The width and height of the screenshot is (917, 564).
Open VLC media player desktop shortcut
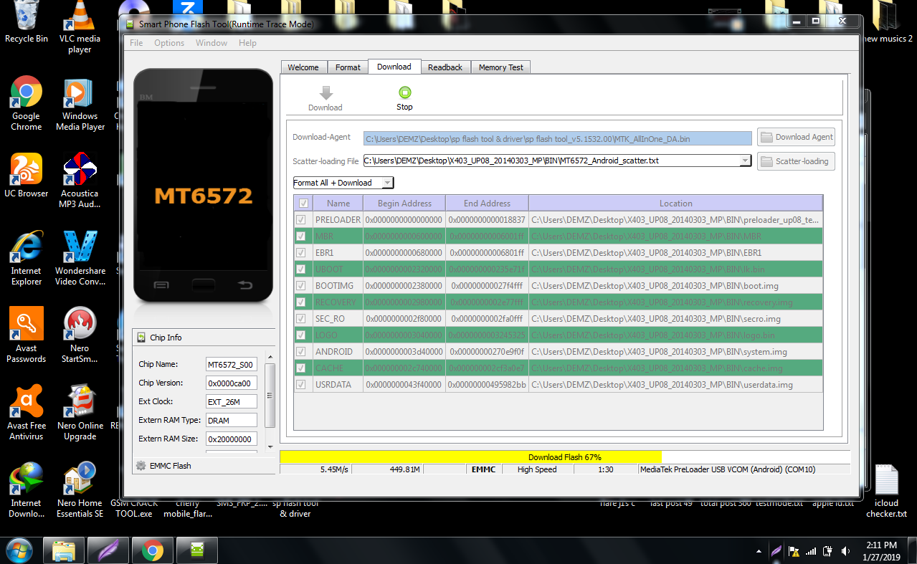80,28
